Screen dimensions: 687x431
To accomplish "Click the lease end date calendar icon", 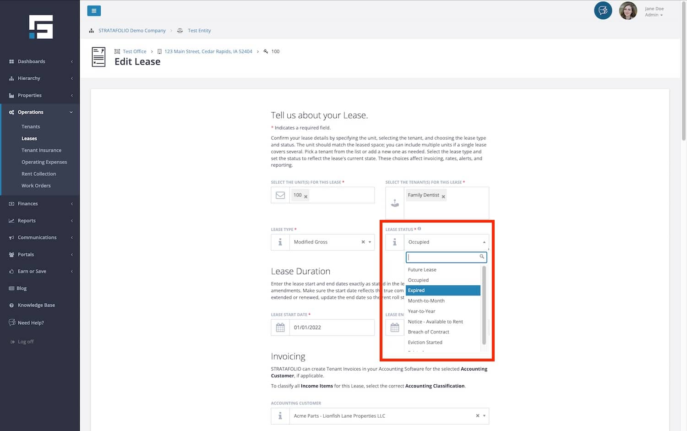I will pyautogui.click(x=395, y=327).
